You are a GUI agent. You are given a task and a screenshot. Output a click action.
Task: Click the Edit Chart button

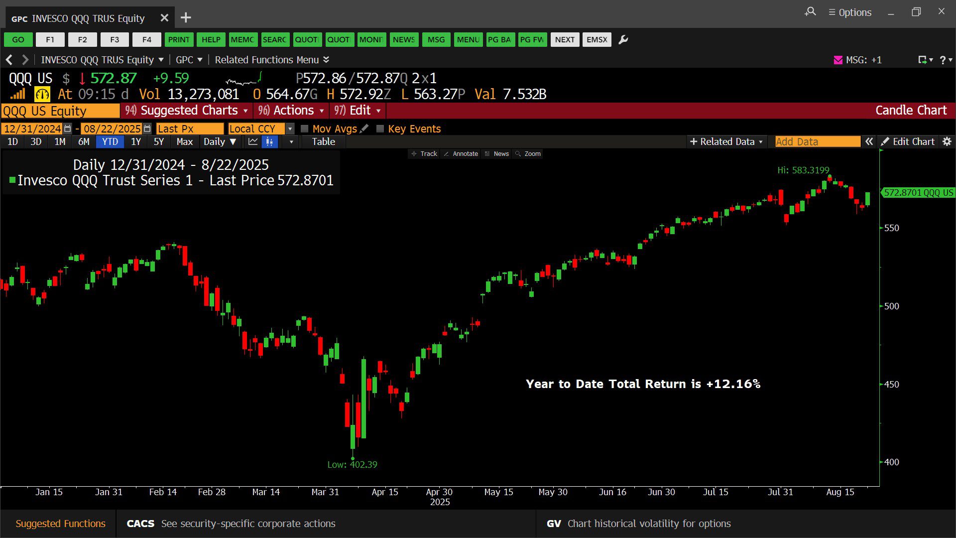click(908, 142)
